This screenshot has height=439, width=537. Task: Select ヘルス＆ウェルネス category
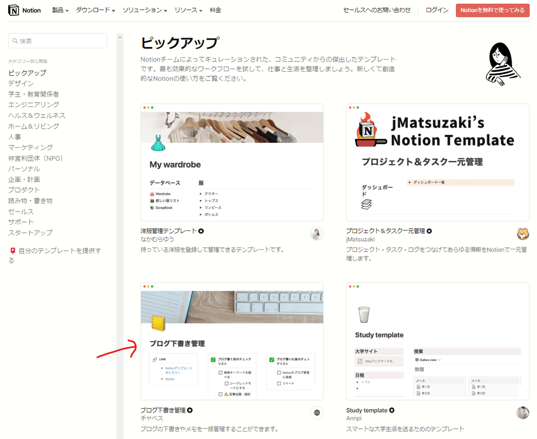37,115
